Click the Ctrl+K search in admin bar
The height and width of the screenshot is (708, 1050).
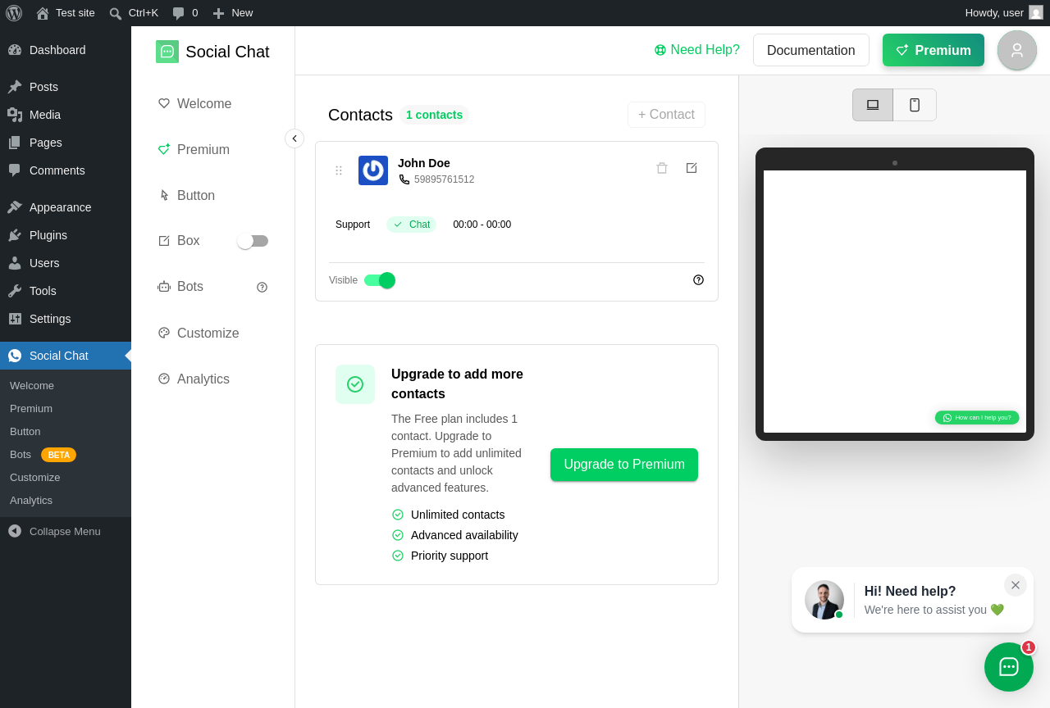tap(134, 13)
